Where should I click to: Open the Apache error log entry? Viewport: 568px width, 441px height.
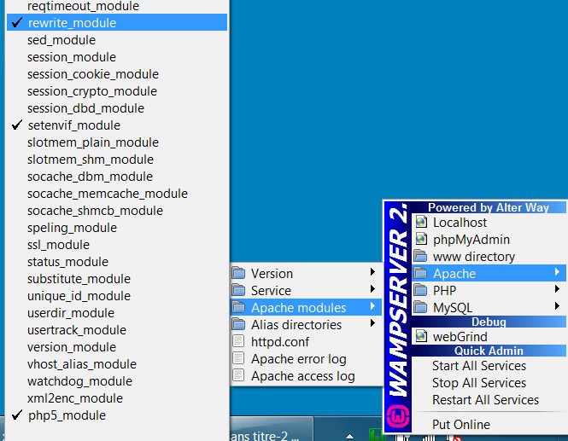(307, 358)
